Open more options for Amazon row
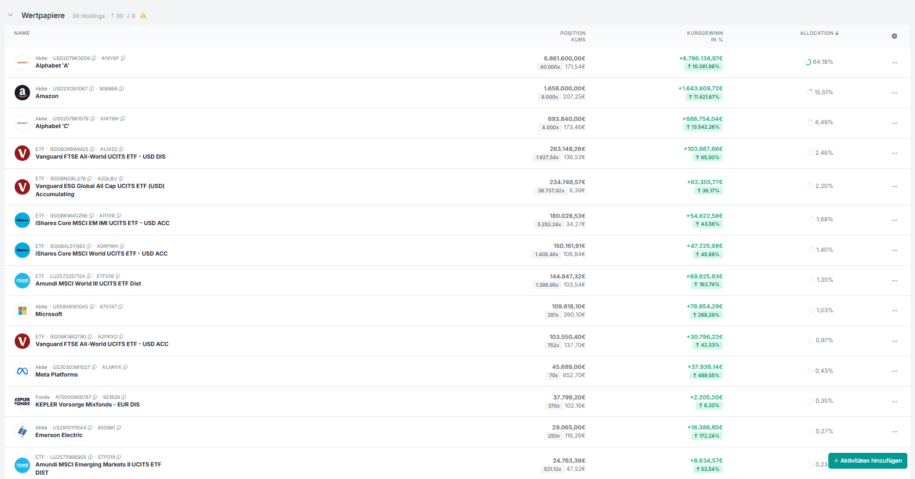 (894, 93)
